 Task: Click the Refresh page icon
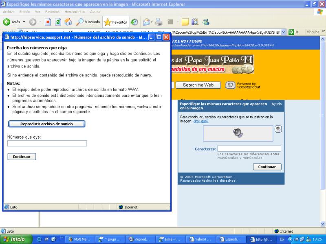tap(58, 22)
